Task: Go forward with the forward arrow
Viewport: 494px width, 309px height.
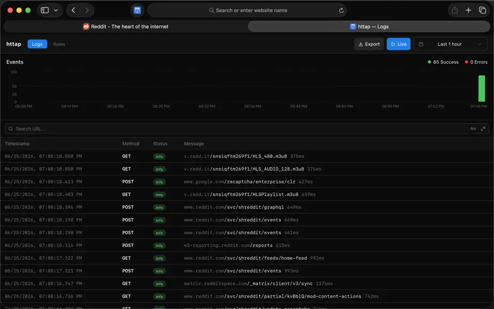Action: pos(87,10)
